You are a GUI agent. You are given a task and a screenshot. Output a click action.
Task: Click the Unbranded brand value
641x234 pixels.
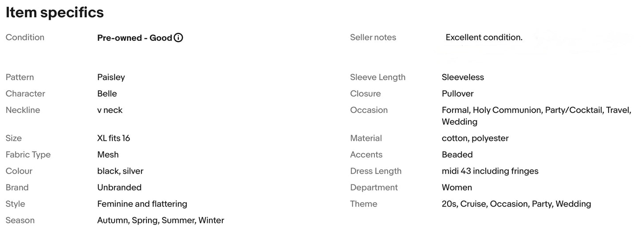coord(119,187)
